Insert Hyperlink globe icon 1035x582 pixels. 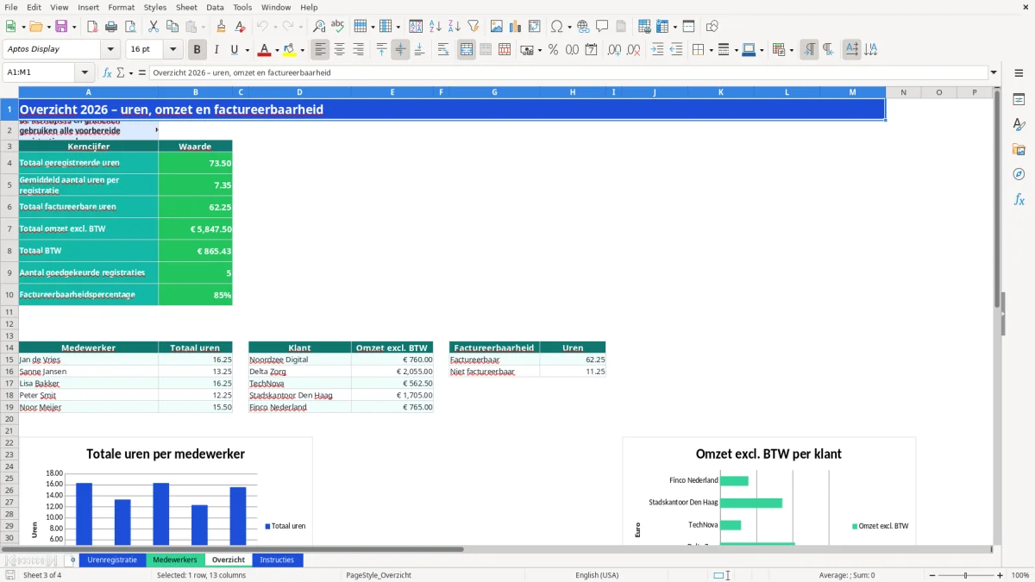(x=583, y=27)
